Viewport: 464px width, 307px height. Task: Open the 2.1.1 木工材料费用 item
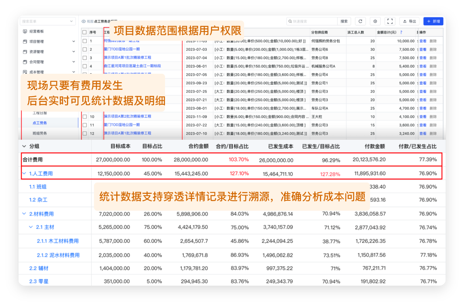tap(58, 241)
